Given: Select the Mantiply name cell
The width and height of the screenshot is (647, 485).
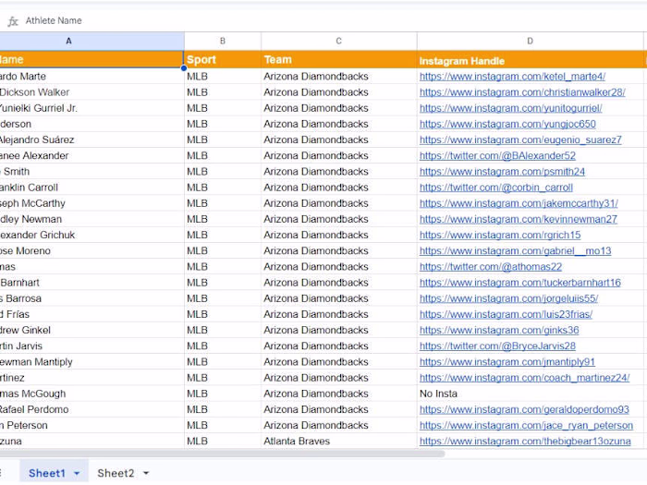Looking at the screenshot, I should click(x=92, y=362).
